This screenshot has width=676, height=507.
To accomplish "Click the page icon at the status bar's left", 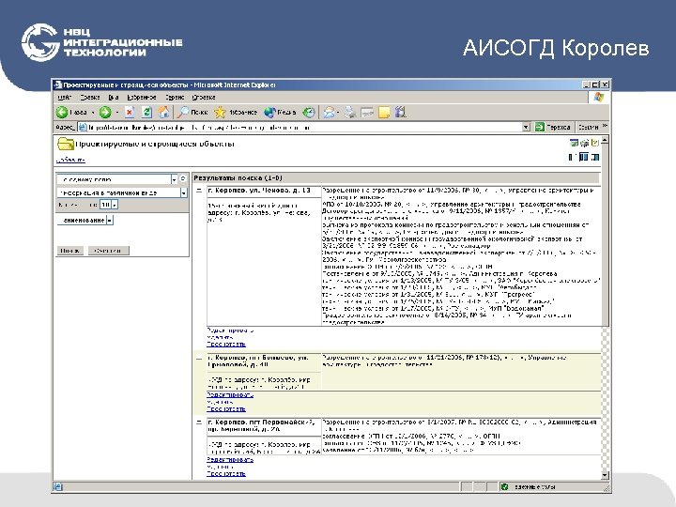I will coord(57,487).
